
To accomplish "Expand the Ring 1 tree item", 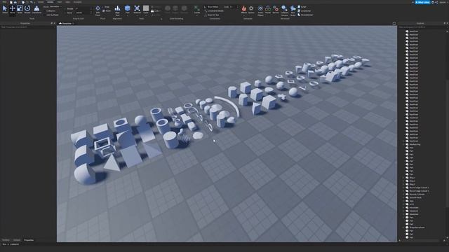I will [x=404, y=178].
